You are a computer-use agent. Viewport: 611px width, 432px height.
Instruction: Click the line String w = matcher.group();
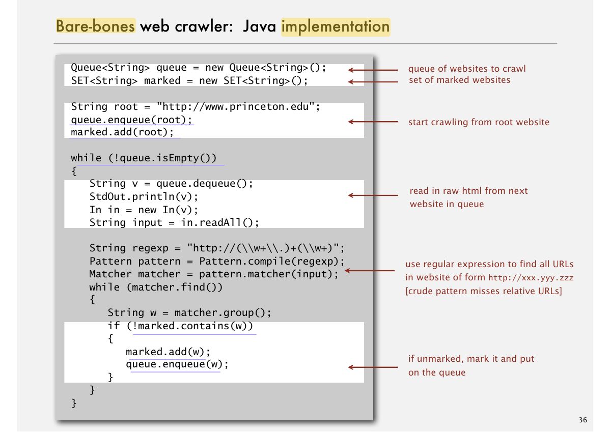(189, 313)
